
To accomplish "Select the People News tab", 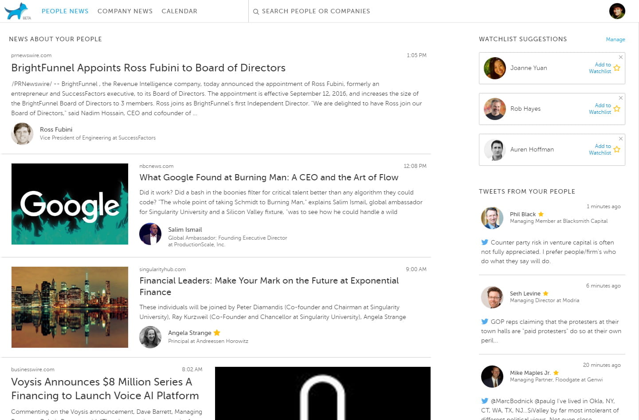I will pos(65,11).
